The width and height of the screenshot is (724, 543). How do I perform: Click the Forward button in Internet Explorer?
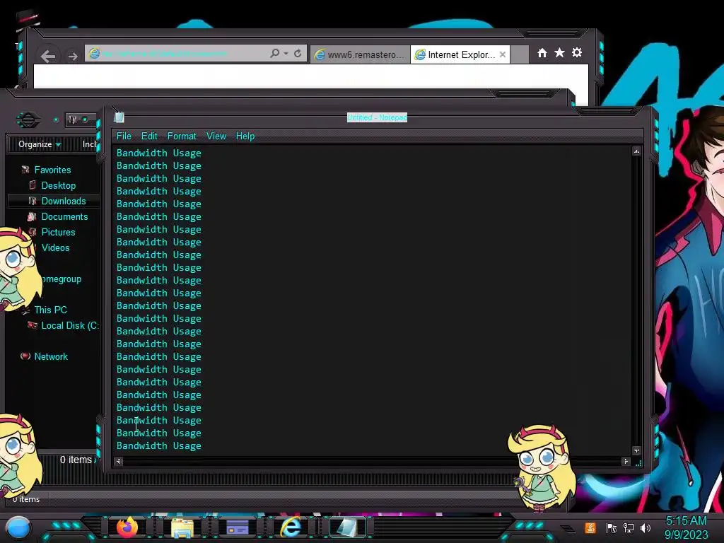(73, 57)
